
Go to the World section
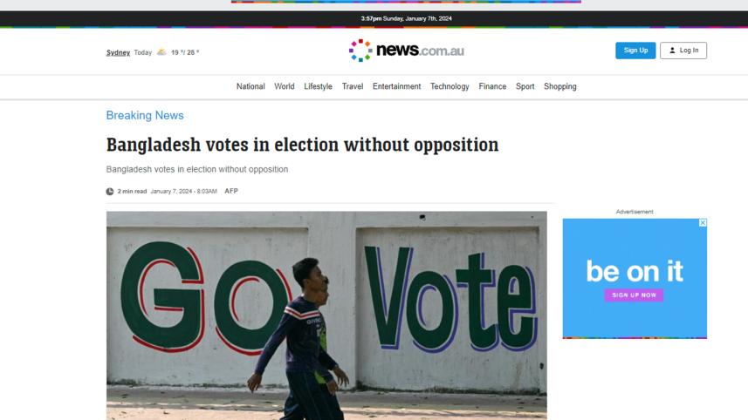[x=285, y=86]
